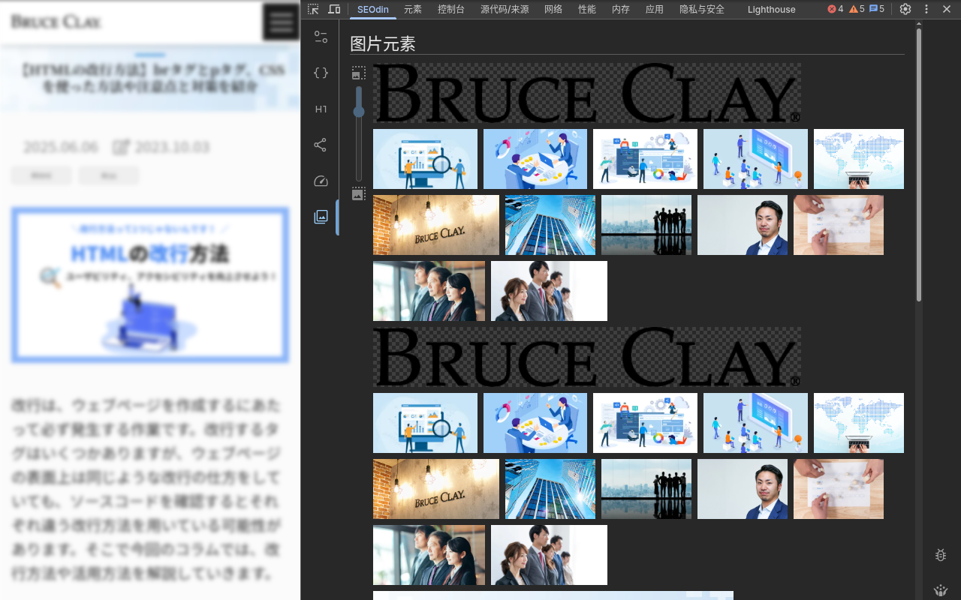Adjust the image size slider handle
The image size is (961, 600).
[359, 112]
